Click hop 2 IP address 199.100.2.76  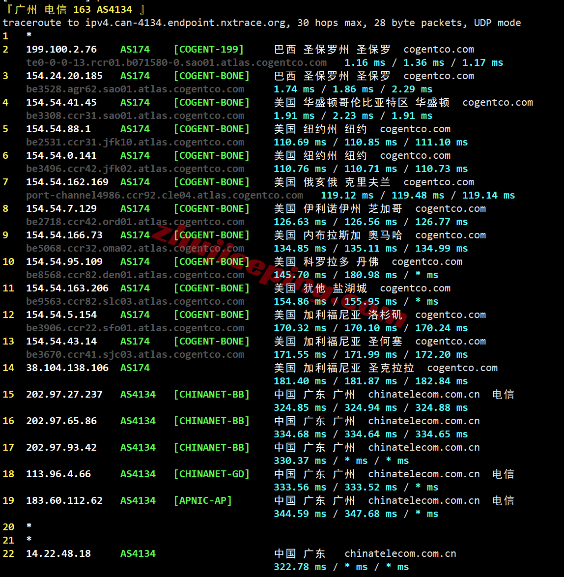click(x=61, y=49)
